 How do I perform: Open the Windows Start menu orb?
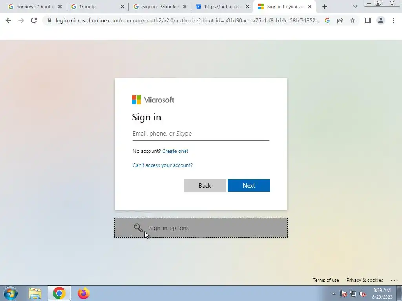point(11,293)
